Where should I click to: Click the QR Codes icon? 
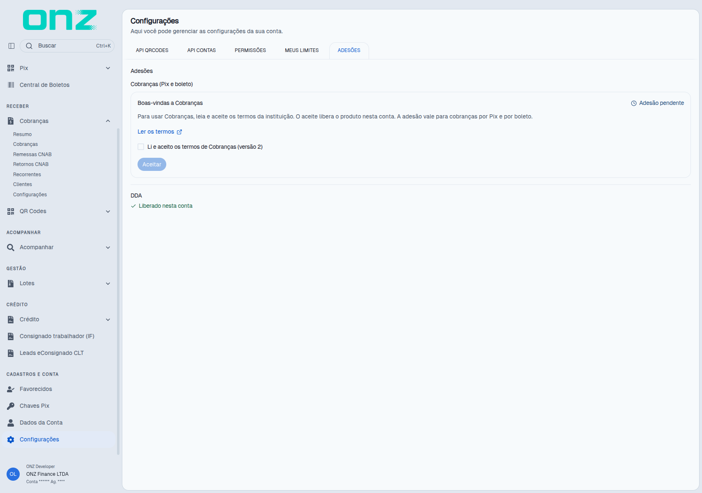point(11,211)
